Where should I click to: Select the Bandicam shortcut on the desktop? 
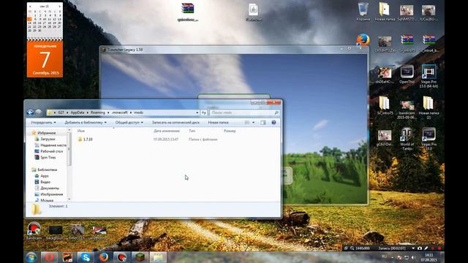pos(34,231)
